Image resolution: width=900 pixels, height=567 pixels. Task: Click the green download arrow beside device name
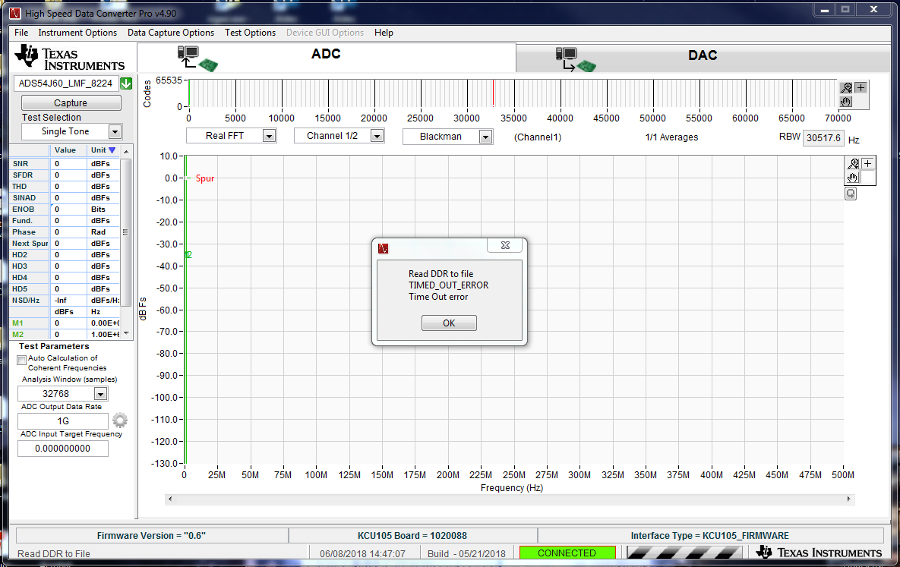tap(126, 83)
